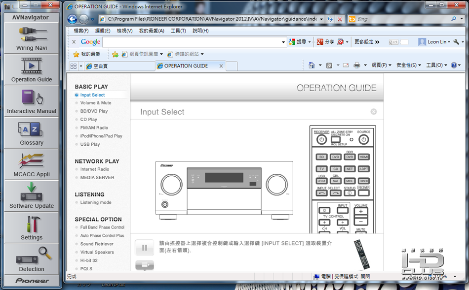
Task: Select USB Play guide
Action: pos(90,144)
